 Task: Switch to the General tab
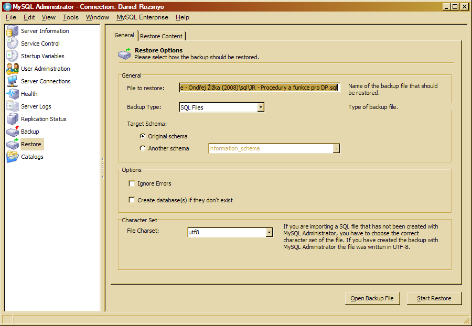(124, 36)
